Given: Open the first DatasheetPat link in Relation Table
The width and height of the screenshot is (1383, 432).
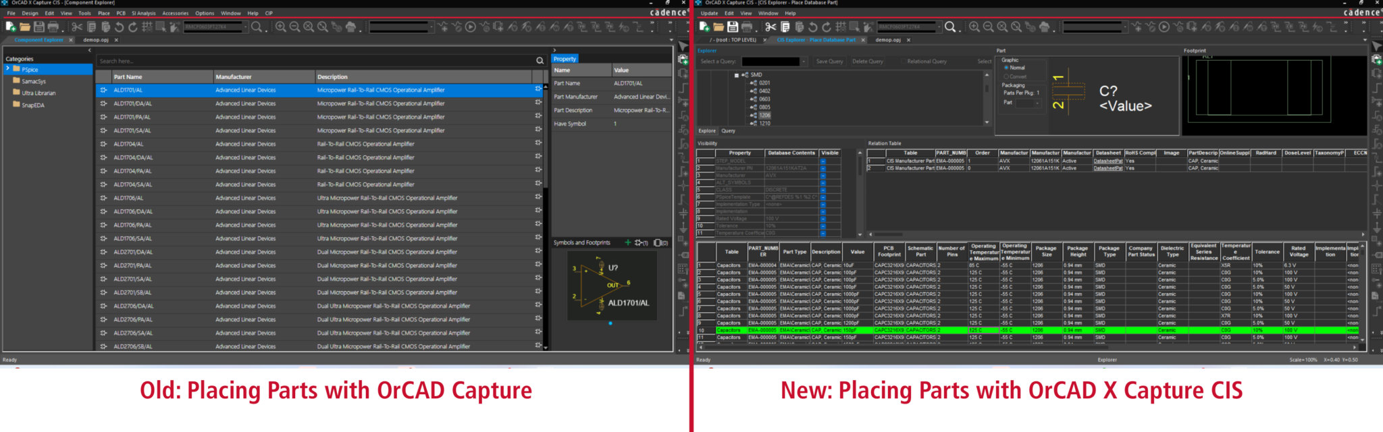Looking at the screenshot, I should [1107, 161].
